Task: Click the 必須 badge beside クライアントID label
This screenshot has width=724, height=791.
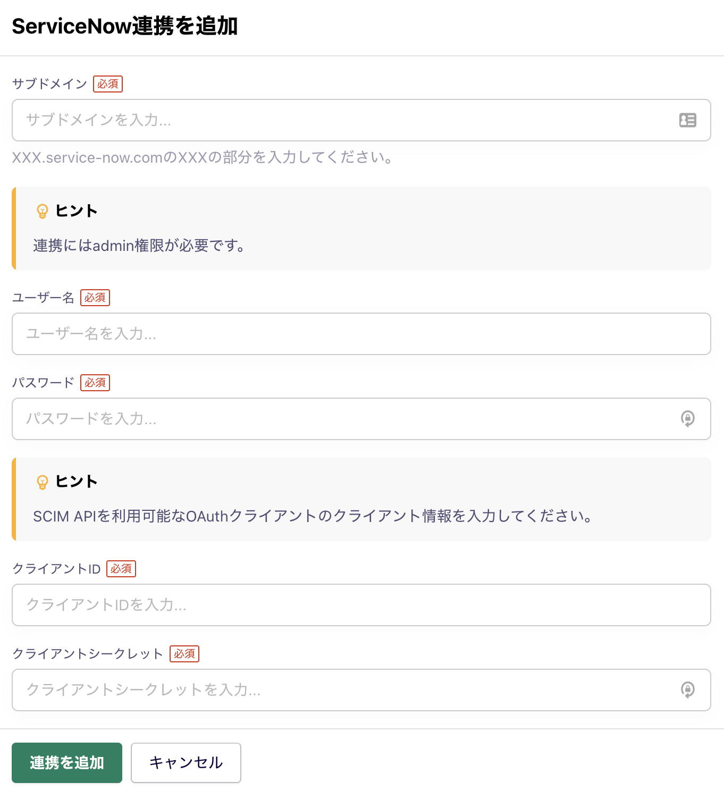Action: (x=121, y=569)
